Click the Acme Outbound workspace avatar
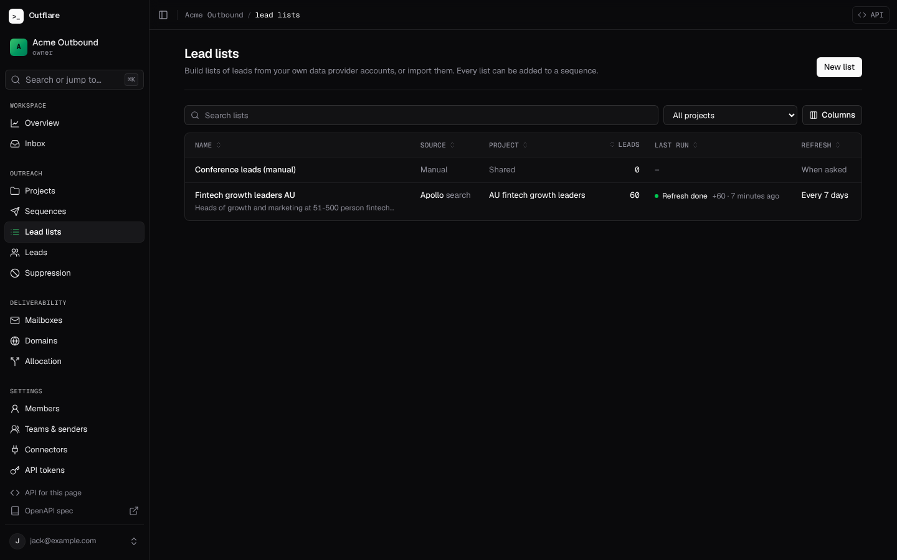 [x=19, y=47]
